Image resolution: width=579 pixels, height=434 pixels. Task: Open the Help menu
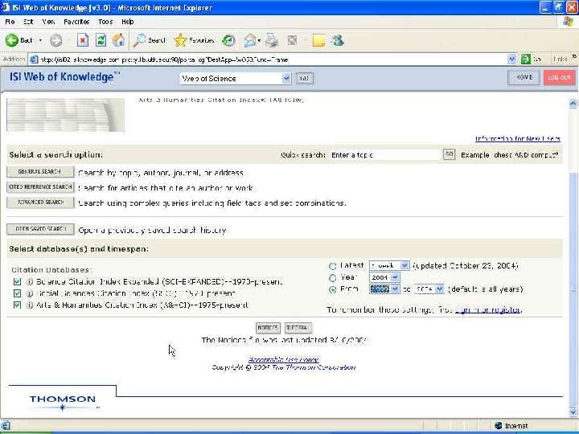[127, 22]
